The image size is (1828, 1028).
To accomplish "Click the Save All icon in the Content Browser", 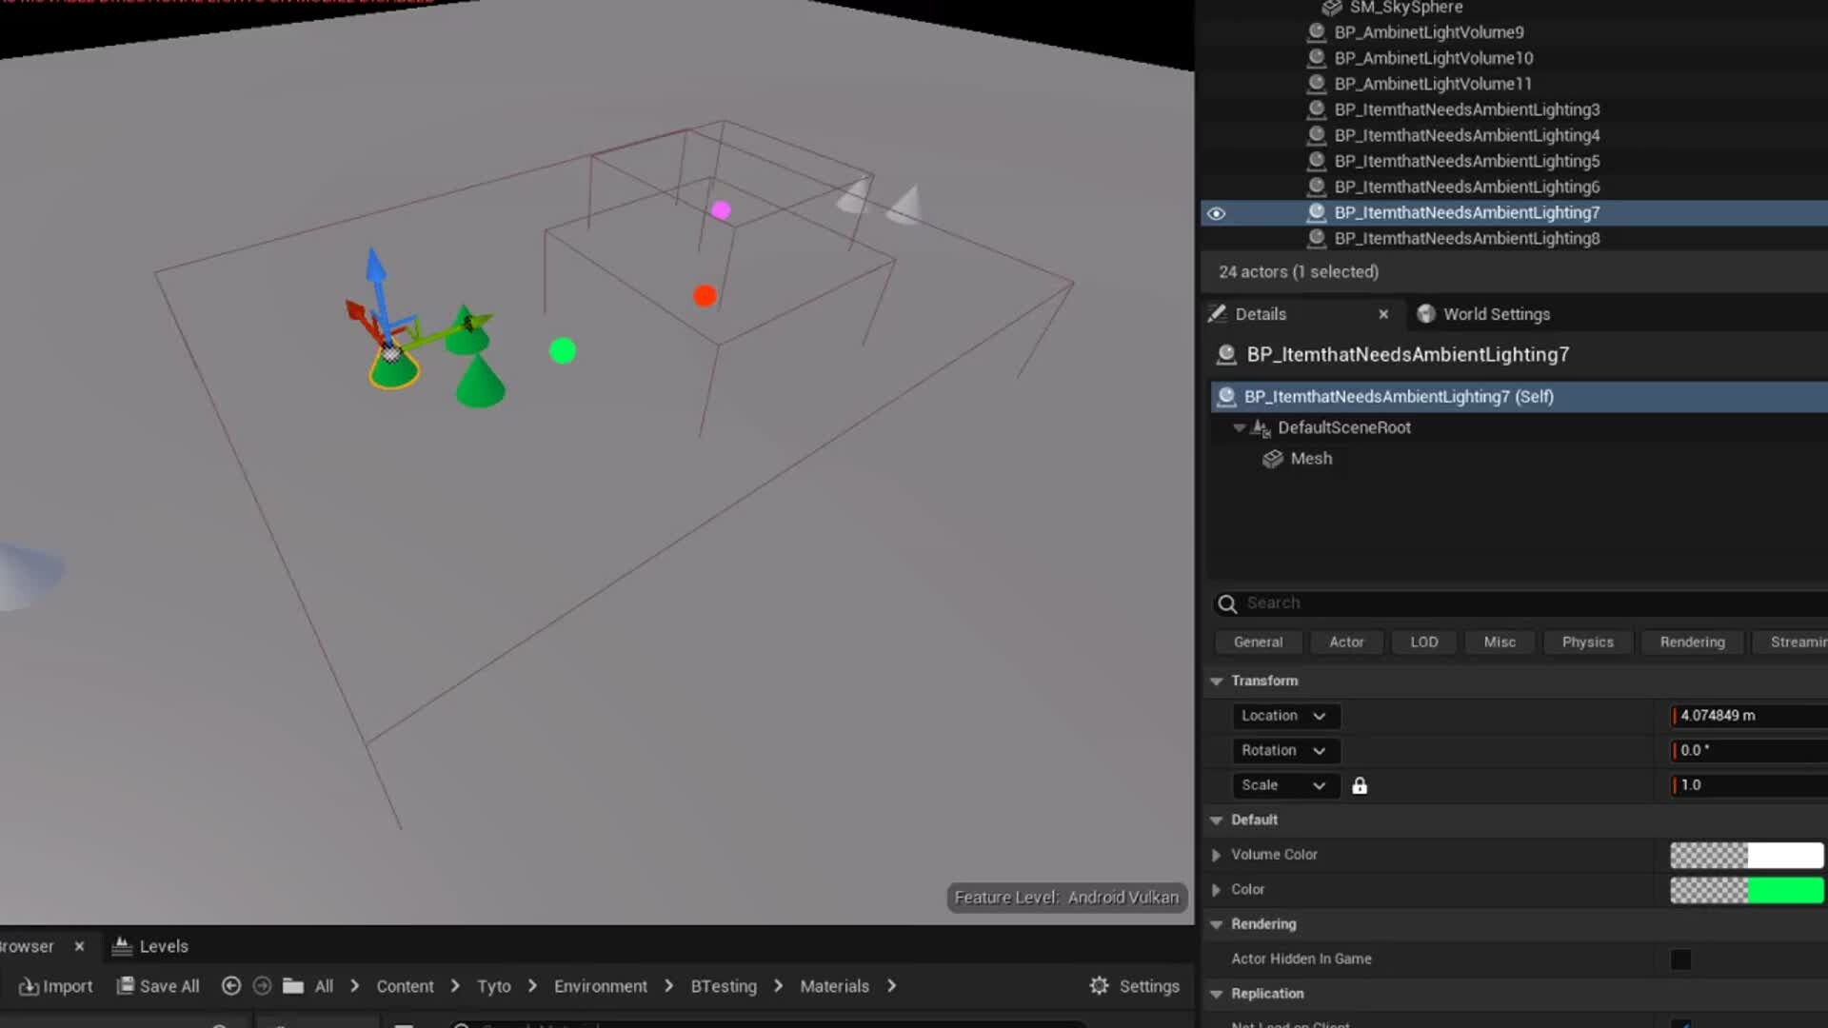I will (125, 985).
